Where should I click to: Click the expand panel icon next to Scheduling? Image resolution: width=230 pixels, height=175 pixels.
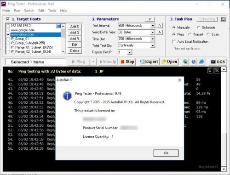[223, 19]
